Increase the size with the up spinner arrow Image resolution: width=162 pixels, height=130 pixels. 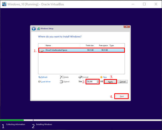point(98,81)
